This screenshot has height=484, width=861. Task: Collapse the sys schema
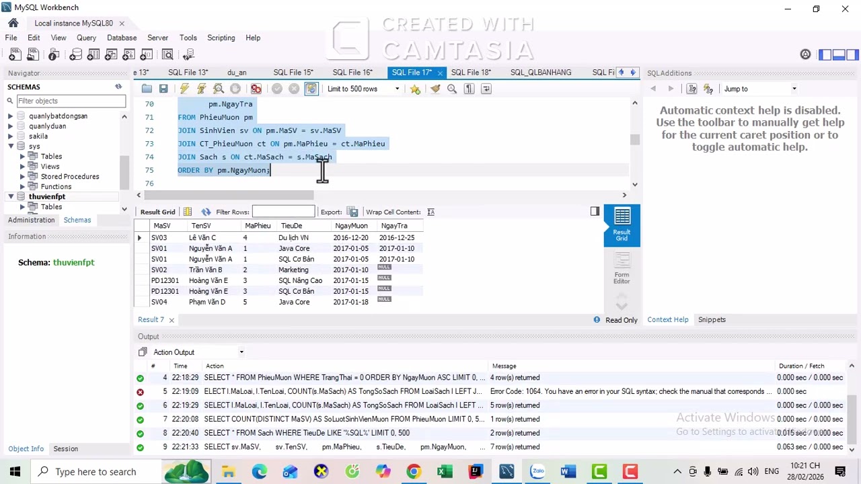[11, 147]
